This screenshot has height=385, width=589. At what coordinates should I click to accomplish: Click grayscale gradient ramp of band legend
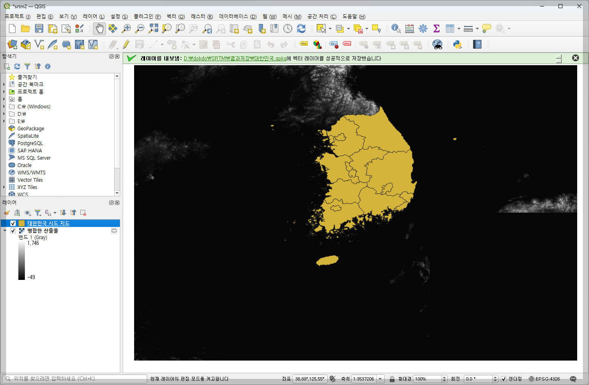(22, 260)
